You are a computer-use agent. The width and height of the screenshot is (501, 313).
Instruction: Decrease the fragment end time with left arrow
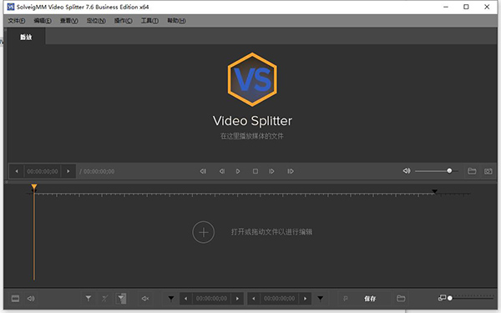(254, 299)
